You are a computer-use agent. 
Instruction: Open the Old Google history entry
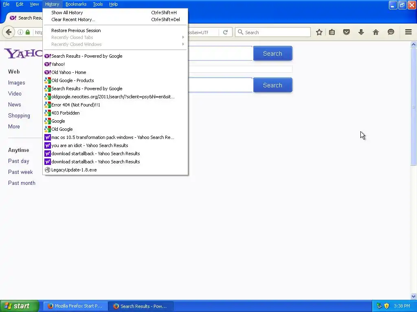[115, 129]
